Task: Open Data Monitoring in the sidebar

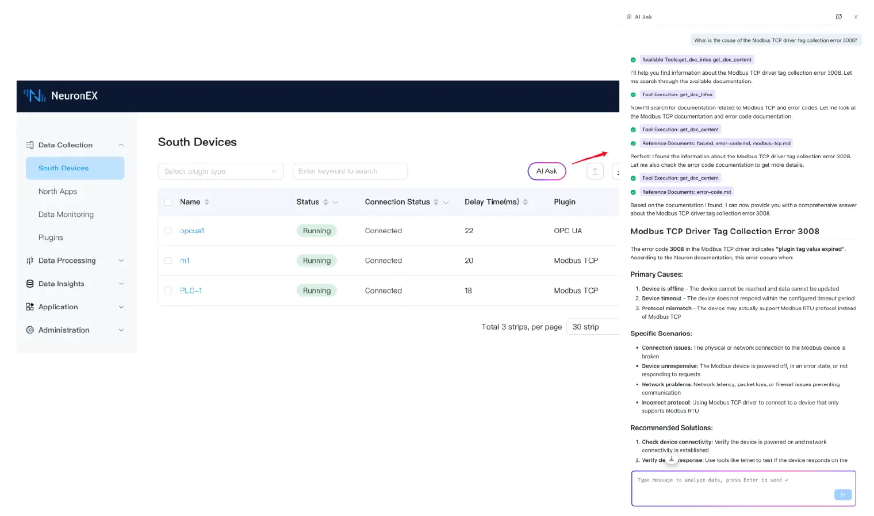Action: 66,215
